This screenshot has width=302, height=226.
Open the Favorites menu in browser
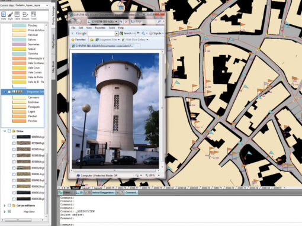point(100,28)
